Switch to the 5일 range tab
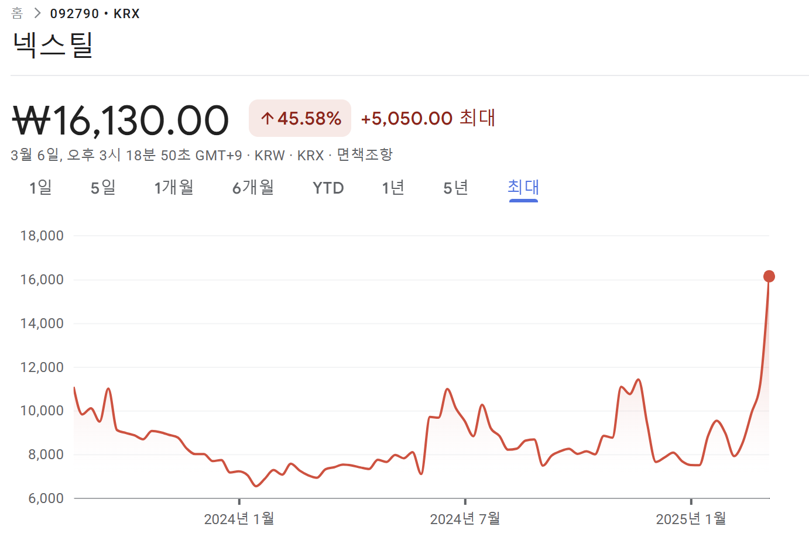This screenshot has height=544, width=809. click(103, 188)
